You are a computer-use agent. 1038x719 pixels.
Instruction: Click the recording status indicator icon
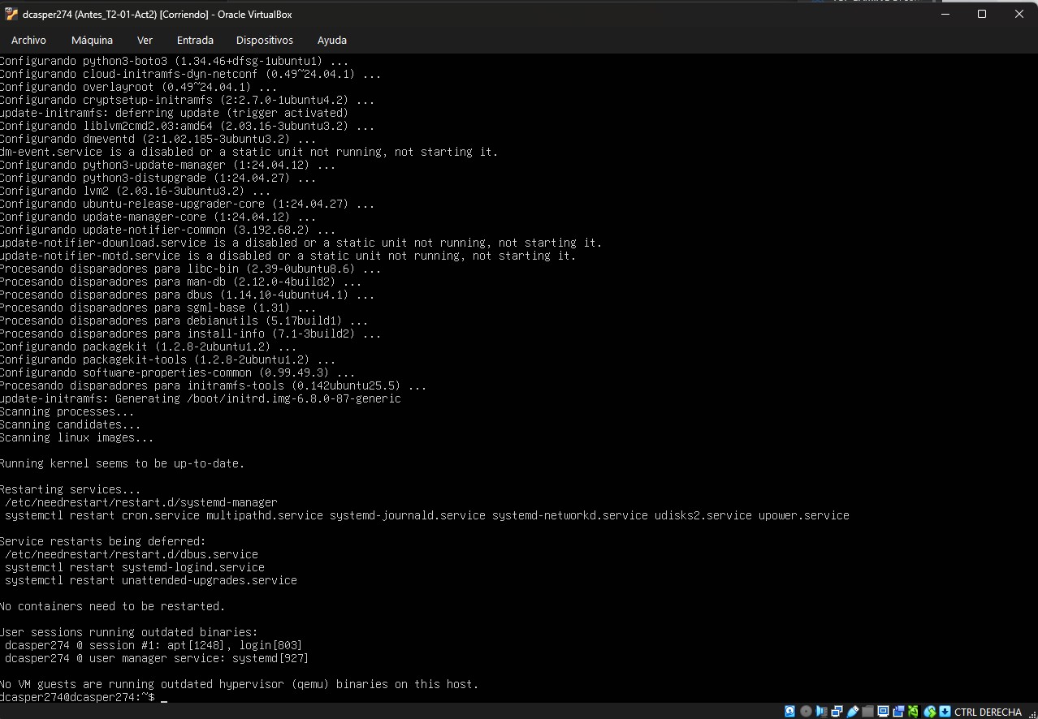(898, 712)
